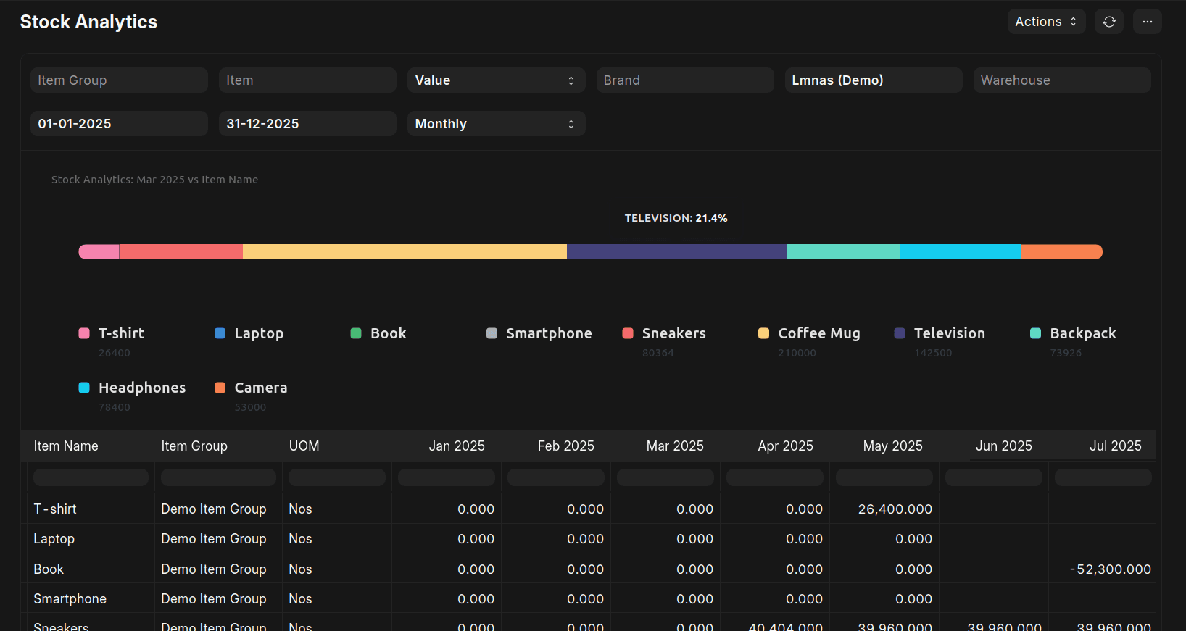1186x631 pixels.
Task: Open the three-dots more options menu
Action: (x=1147, y=22)
